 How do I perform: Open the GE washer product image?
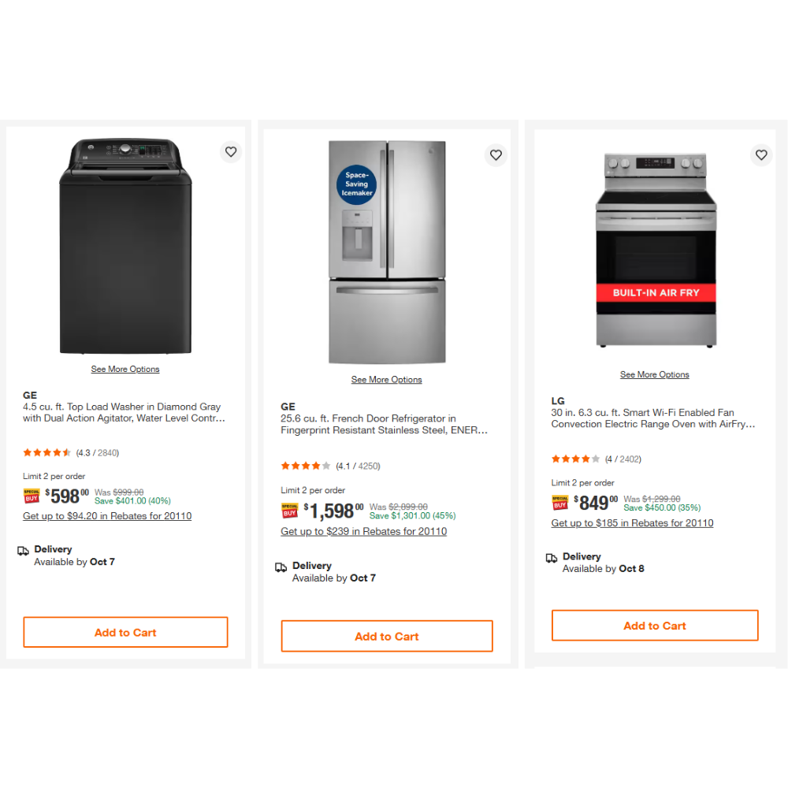pos(125,247)
